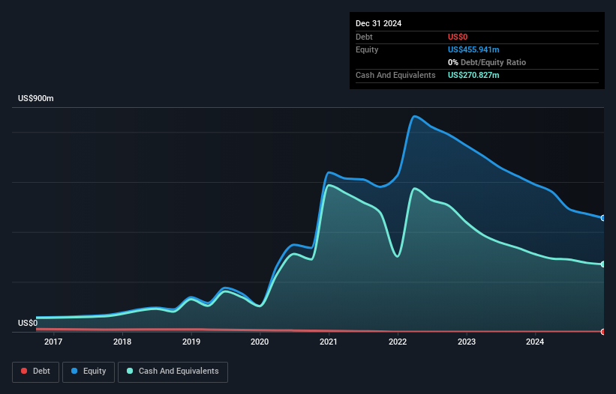
Task: Click the US$900m axis label
Action: click(x=36, y=98)
